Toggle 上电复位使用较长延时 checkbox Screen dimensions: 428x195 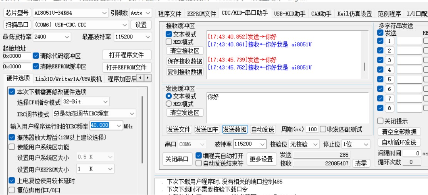click(12, 180)
